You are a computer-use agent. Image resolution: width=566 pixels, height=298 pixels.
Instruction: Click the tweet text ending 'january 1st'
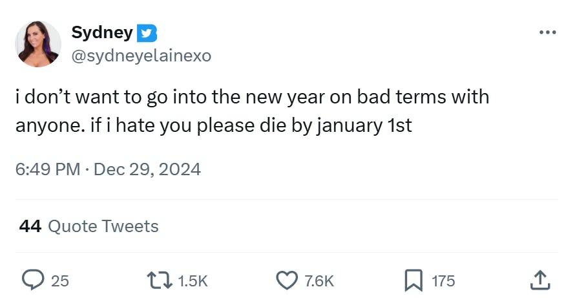[x=213, y=125]
